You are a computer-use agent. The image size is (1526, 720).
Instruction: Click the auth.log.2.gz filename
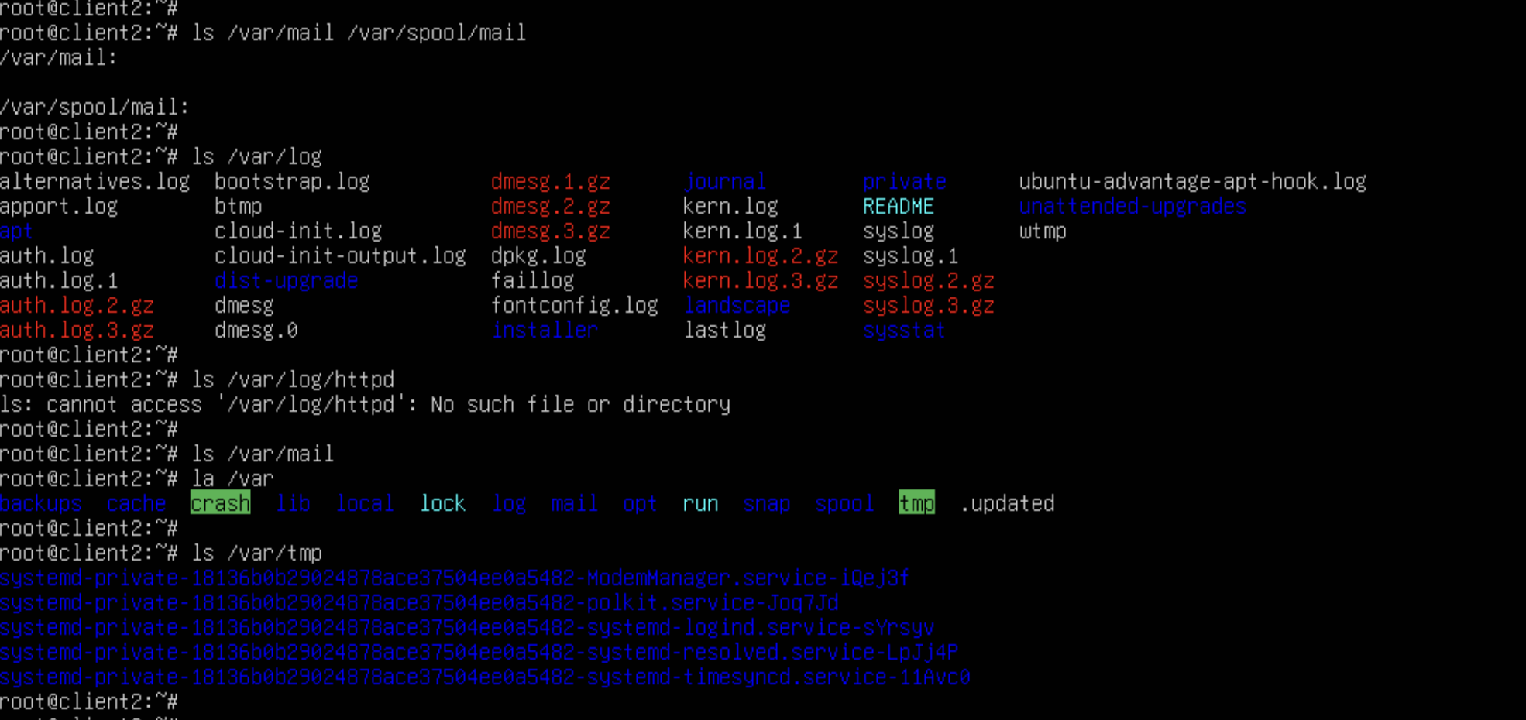(x=77, y=305)
